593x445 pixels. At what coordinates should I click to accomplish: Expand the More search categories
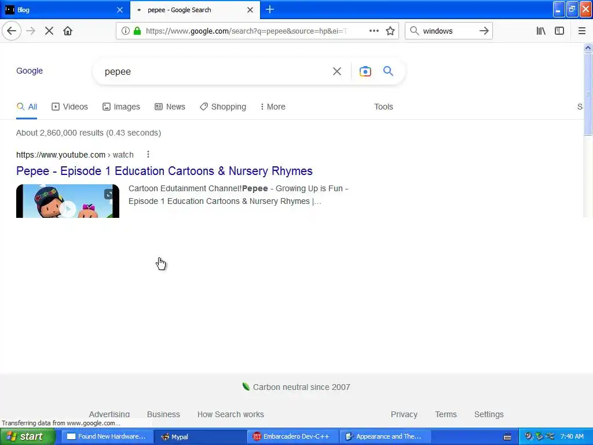tap(273, 107)
